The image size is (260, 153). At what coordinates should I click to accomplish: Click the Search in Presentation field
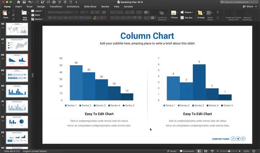tap(239, 2)
